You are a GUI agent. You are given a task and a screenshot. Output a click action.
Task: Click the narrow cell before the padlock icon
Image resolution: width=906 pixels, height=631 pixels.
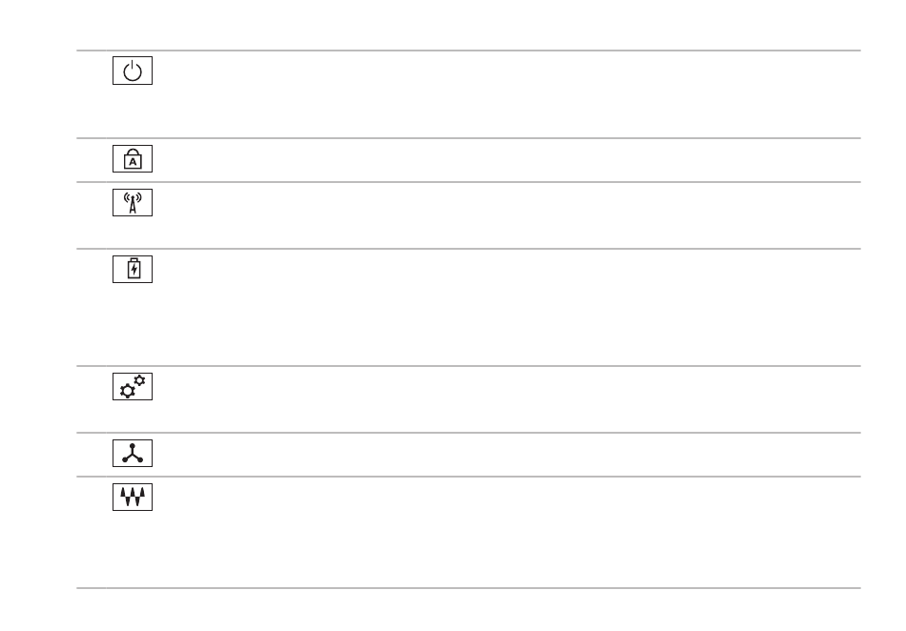[x=92, y=160]
